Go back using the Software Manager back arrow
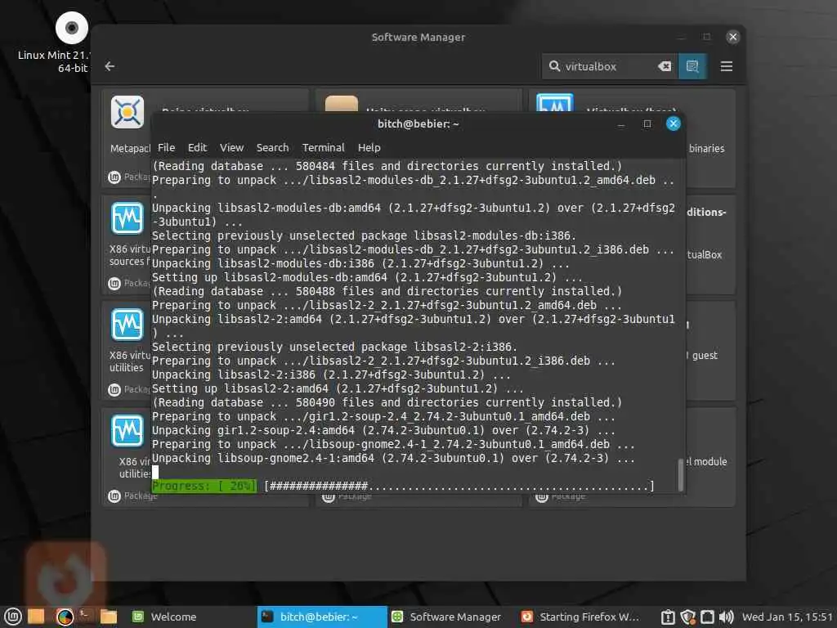837x628 pixels. pyautogui.click(x=110, y=66)
